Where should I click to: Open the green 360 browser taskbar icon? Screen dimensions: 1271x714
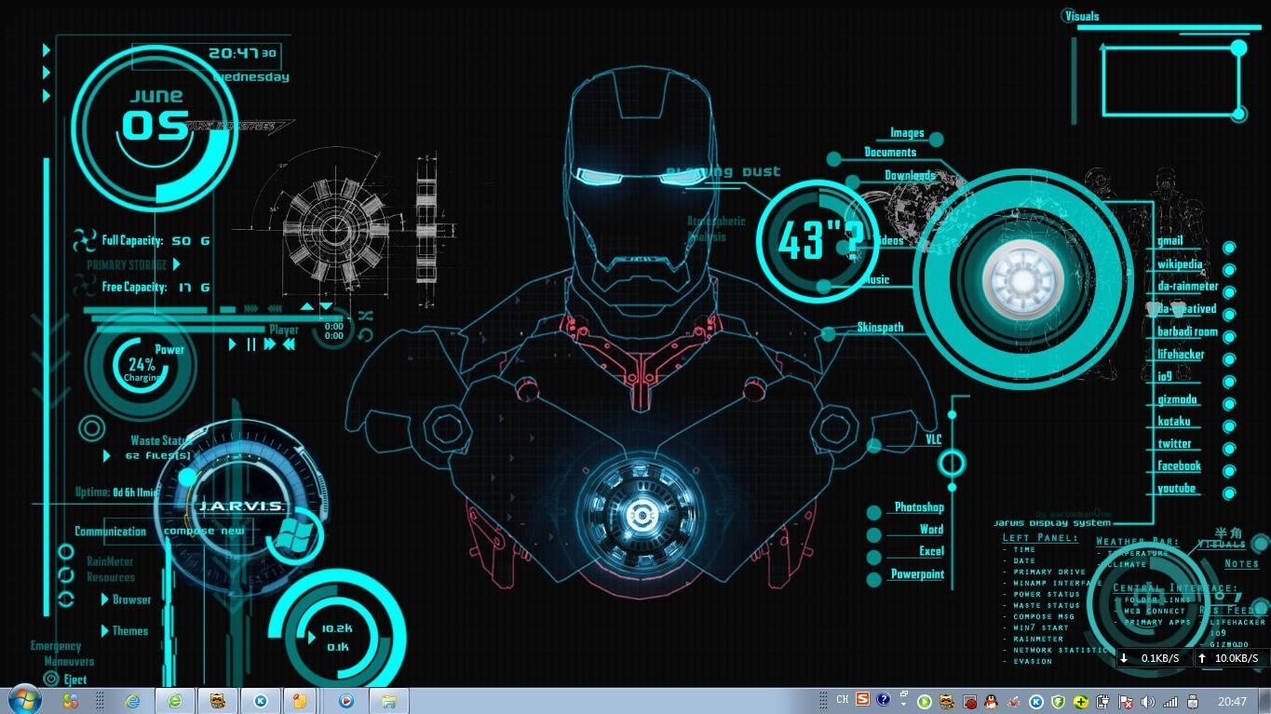click(174, 701)
